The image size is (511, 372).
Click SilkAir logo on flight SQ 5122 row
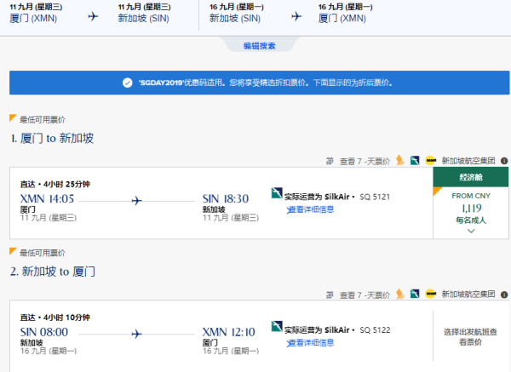click(x=277, y=326)
